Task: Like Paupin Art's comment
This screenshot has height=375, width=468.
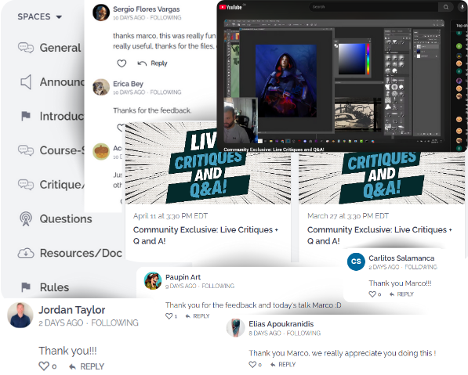Action: click(169, 316)
